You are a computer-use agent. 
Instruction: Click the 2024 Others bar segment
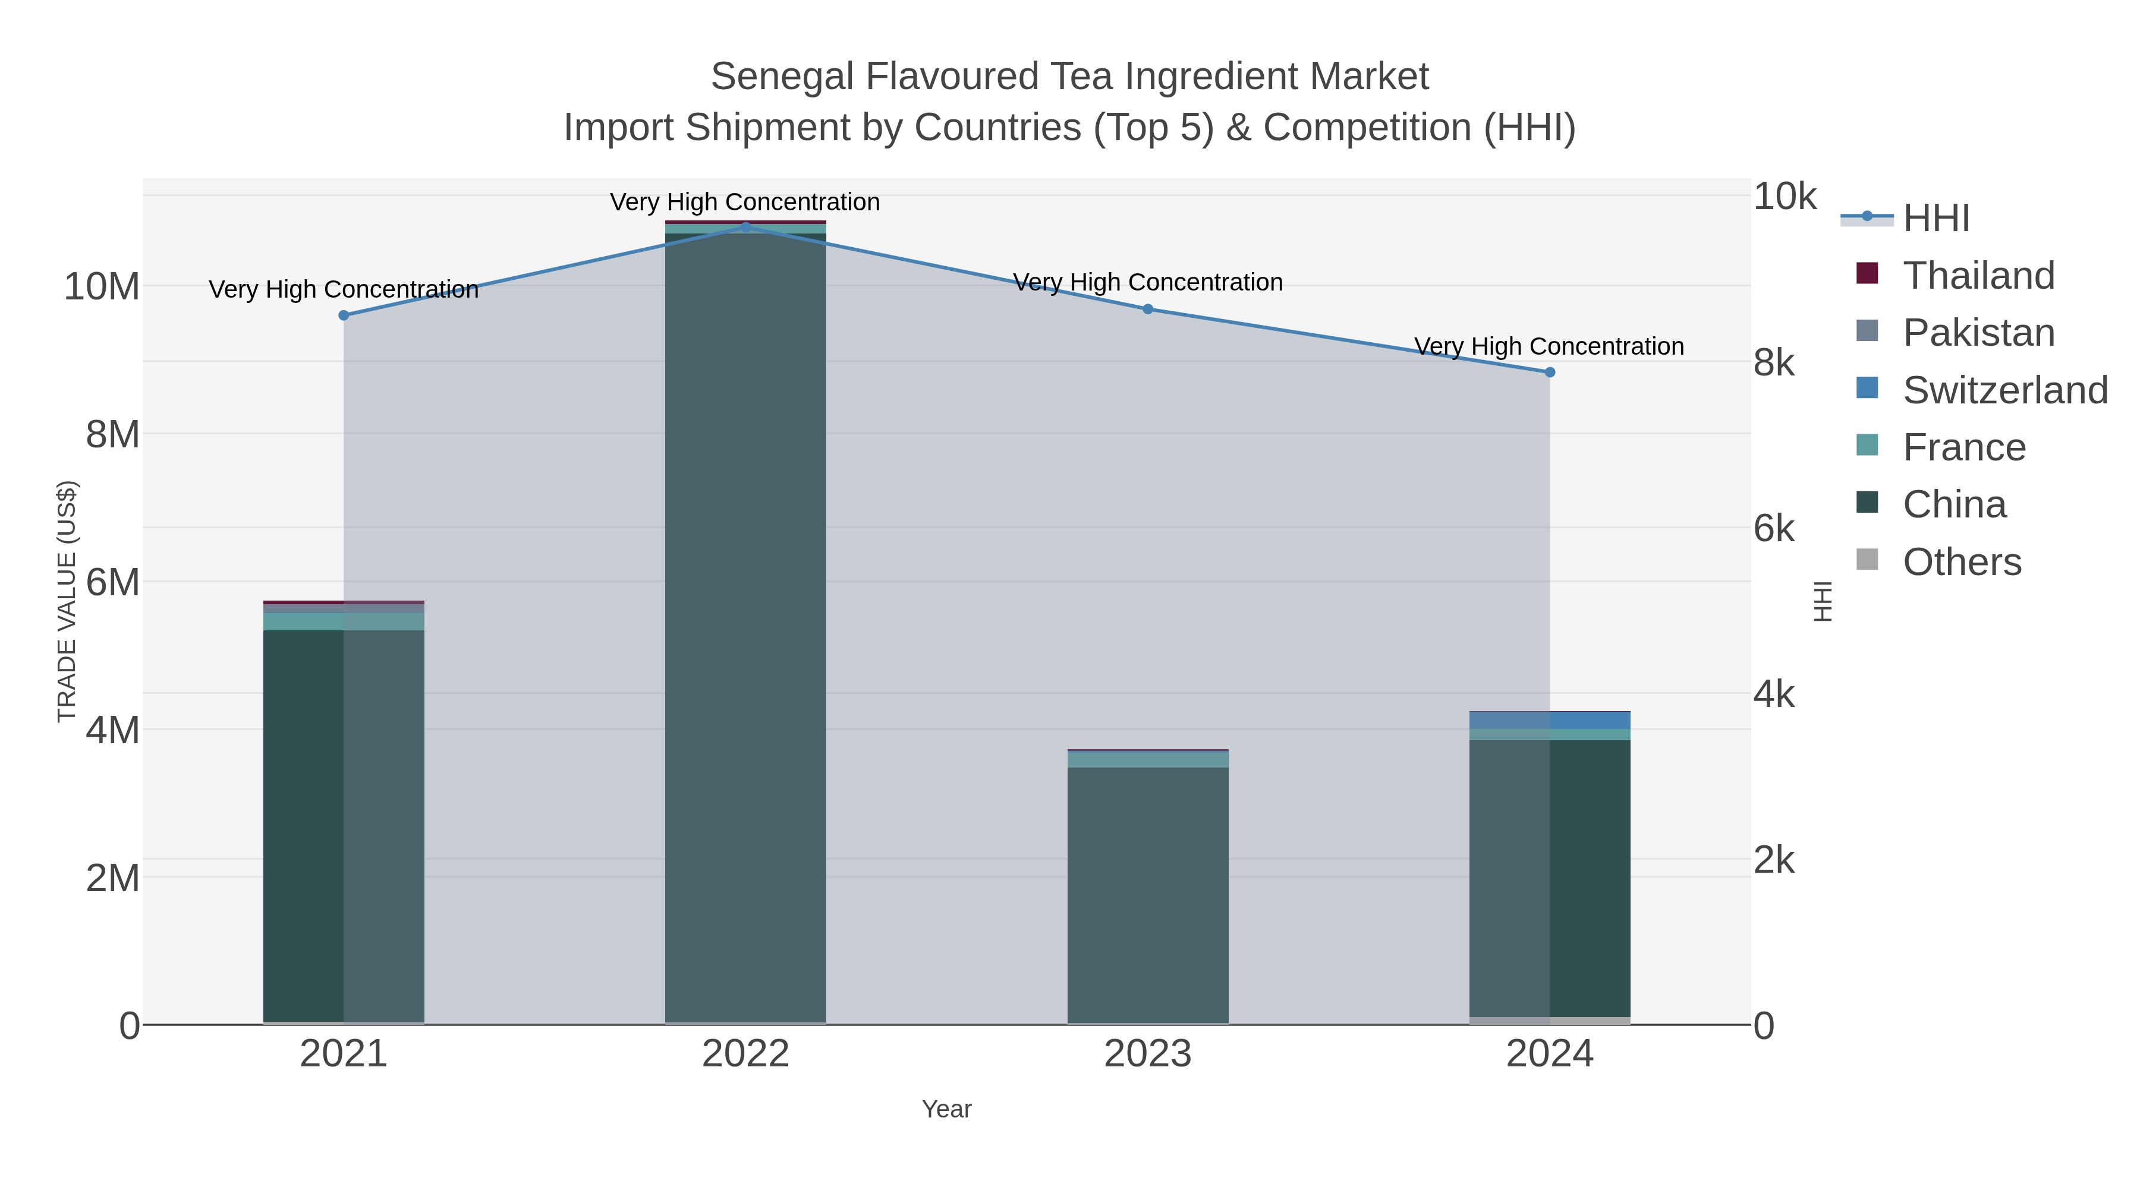[1549, 1021]
